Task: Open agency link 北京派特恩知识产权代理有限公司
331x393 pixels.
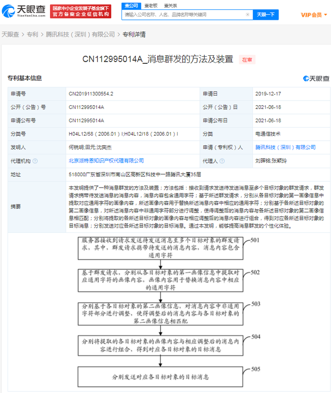Action: (106, 161)
